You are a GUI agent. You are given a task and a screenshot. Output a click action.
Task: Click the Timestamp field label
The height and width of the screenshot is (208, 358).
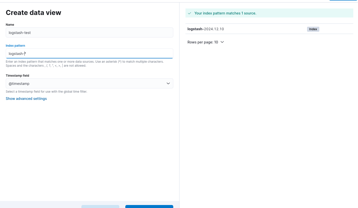pyautogui.click(x=17, y=76)
